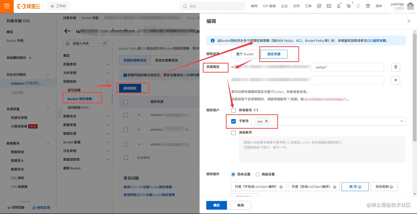Click the wxmp/* resource path input
This screenshot has width=417, height=214.
point(347,67)
